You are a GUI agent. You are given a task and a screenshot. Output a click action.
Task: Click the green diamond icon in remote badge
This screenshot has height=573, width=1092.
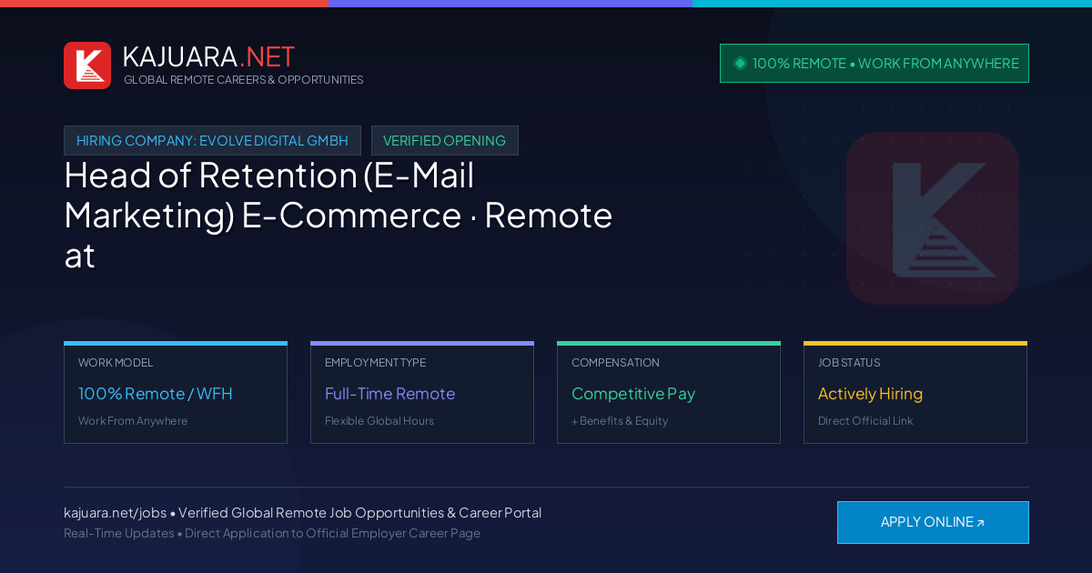click(740, 64)
